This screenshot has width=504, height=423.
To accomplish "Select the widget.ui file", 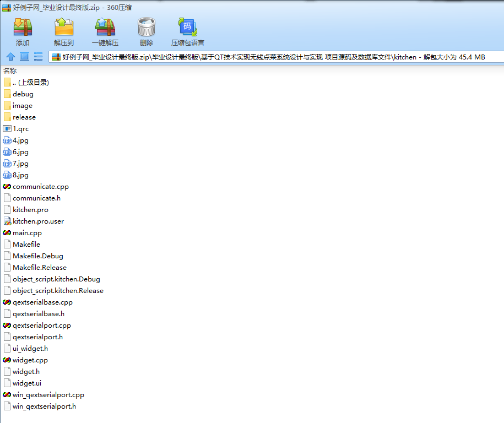I will 23,383.
